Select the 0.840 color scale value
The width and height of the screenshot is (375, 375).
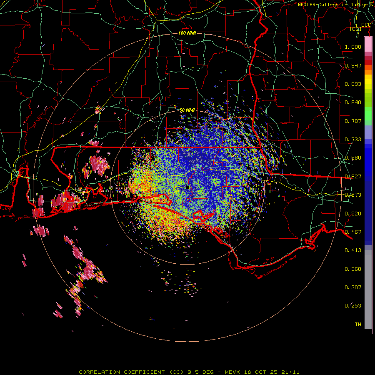tap(353, 102)
